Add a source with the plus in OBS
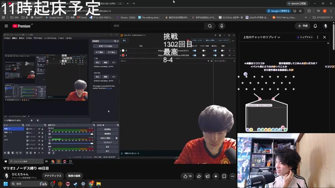This screenshot has height=188, width=335. (27, 153)
